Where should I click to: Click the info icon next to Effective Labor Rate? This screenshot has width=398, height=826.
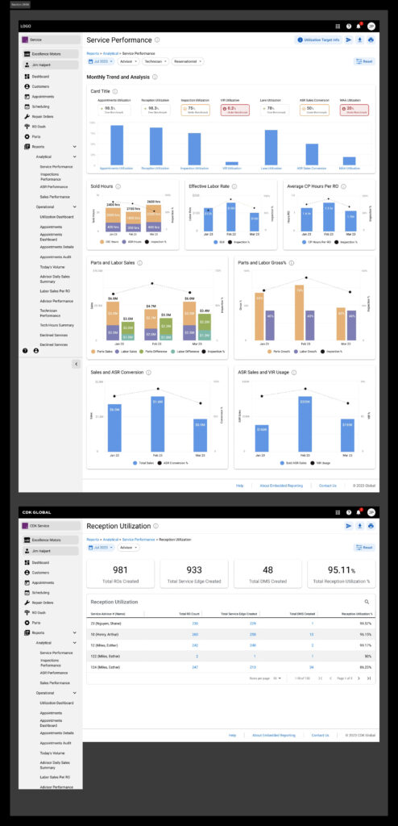click(x=234, y=186)
